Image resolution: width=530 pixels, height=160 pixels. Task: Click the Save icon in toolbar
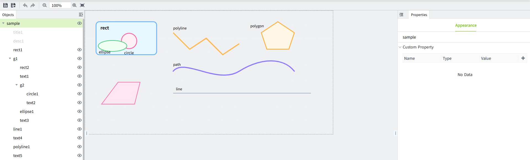click(5, 5)
